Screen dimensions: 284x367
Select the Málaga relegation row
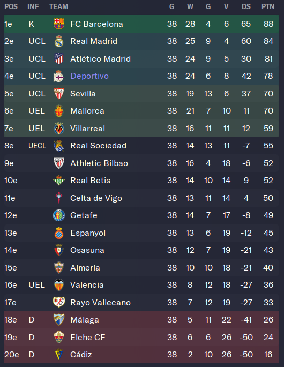(141, 320)
